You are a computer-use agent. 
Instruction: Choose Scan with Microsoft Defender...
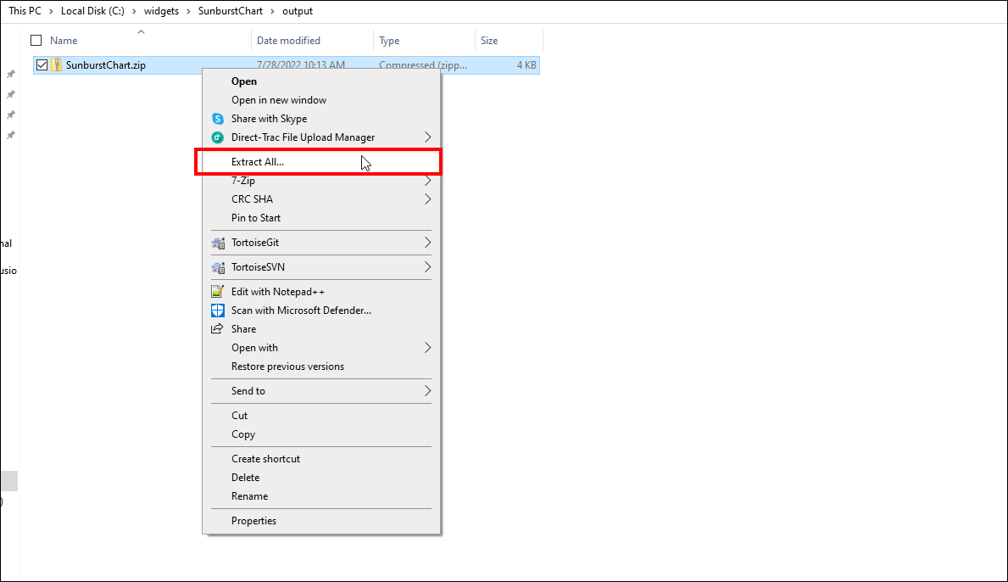tap(321, 311)
